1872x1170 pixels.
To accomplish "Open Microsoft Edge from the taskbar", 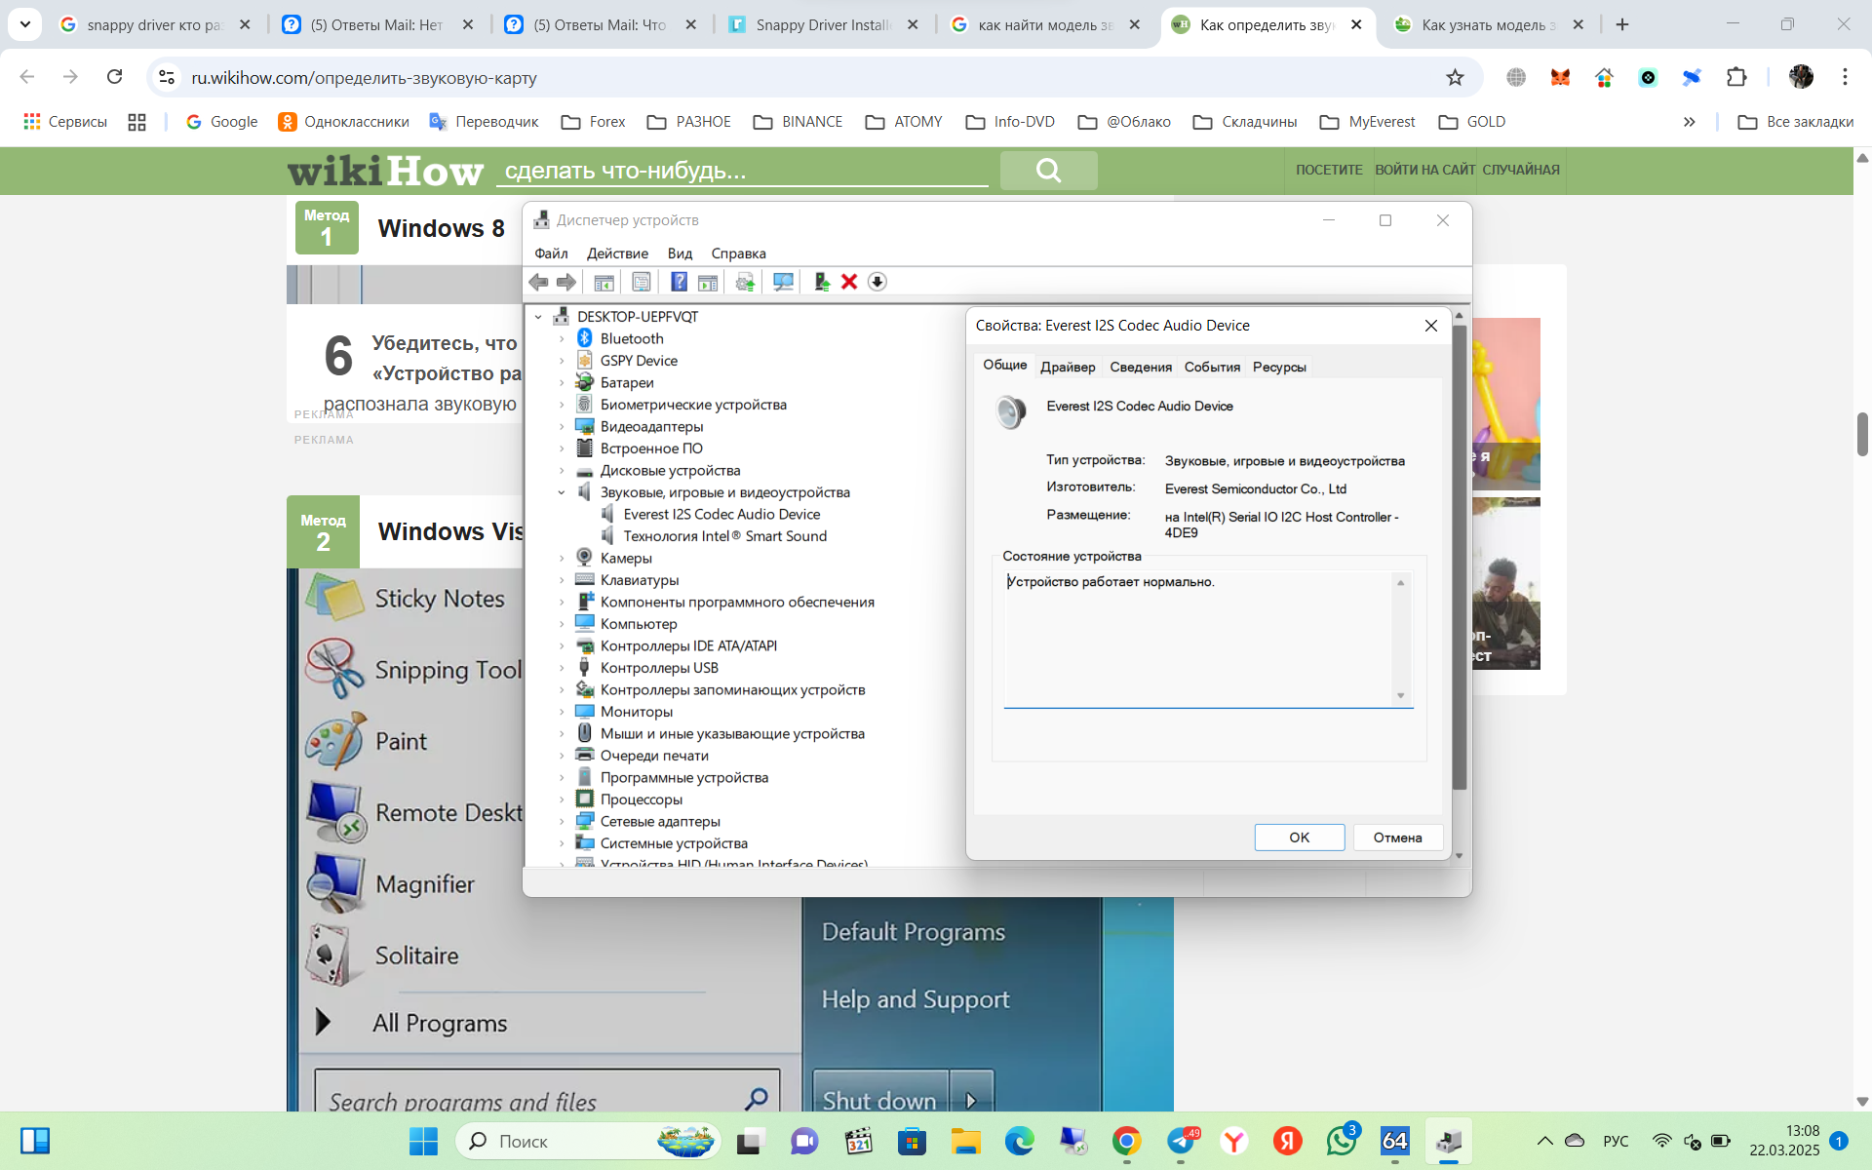I will click(1019, 1141).
